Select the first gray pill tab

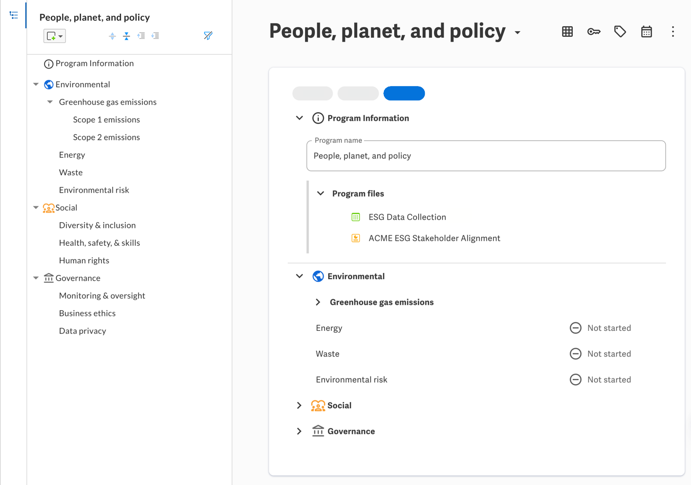tap(312, 93)
